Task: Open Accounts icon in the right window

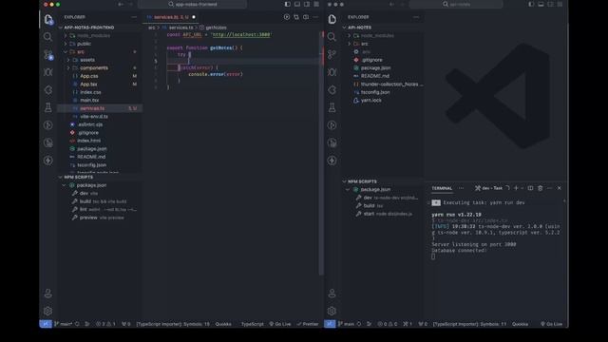Action: click(x=332, y=294)
